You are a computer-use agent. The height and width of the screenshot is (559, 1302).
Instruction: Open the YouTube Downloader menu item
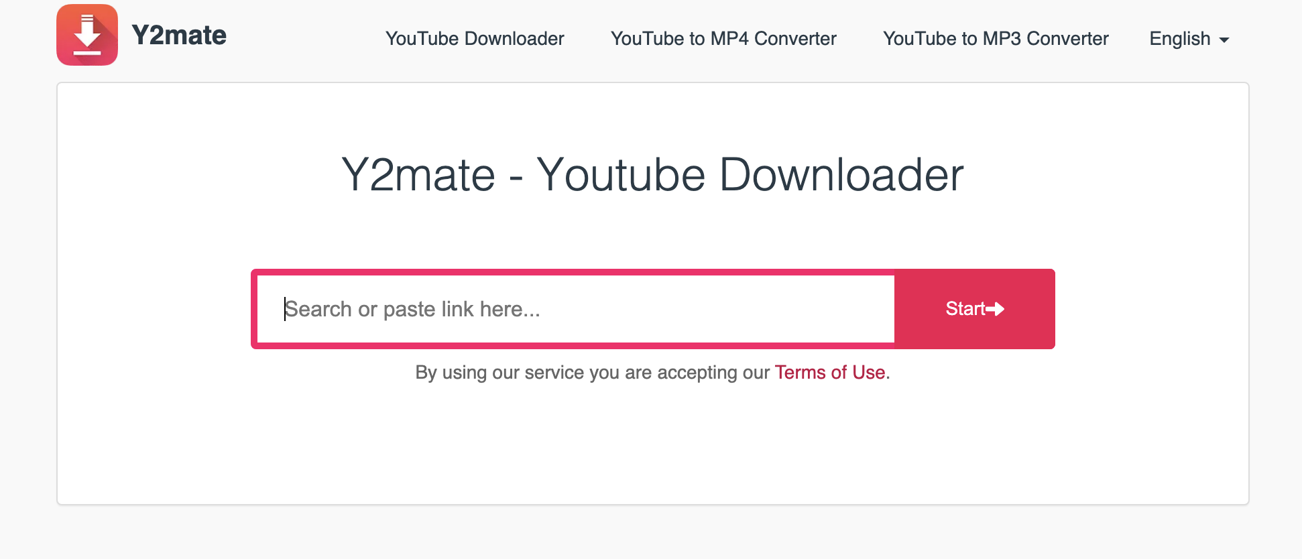coord(474,39)
